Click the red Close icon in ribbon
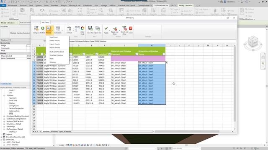Screen dimensions: 268x150 pyautogui.click(x=131, y=30)
